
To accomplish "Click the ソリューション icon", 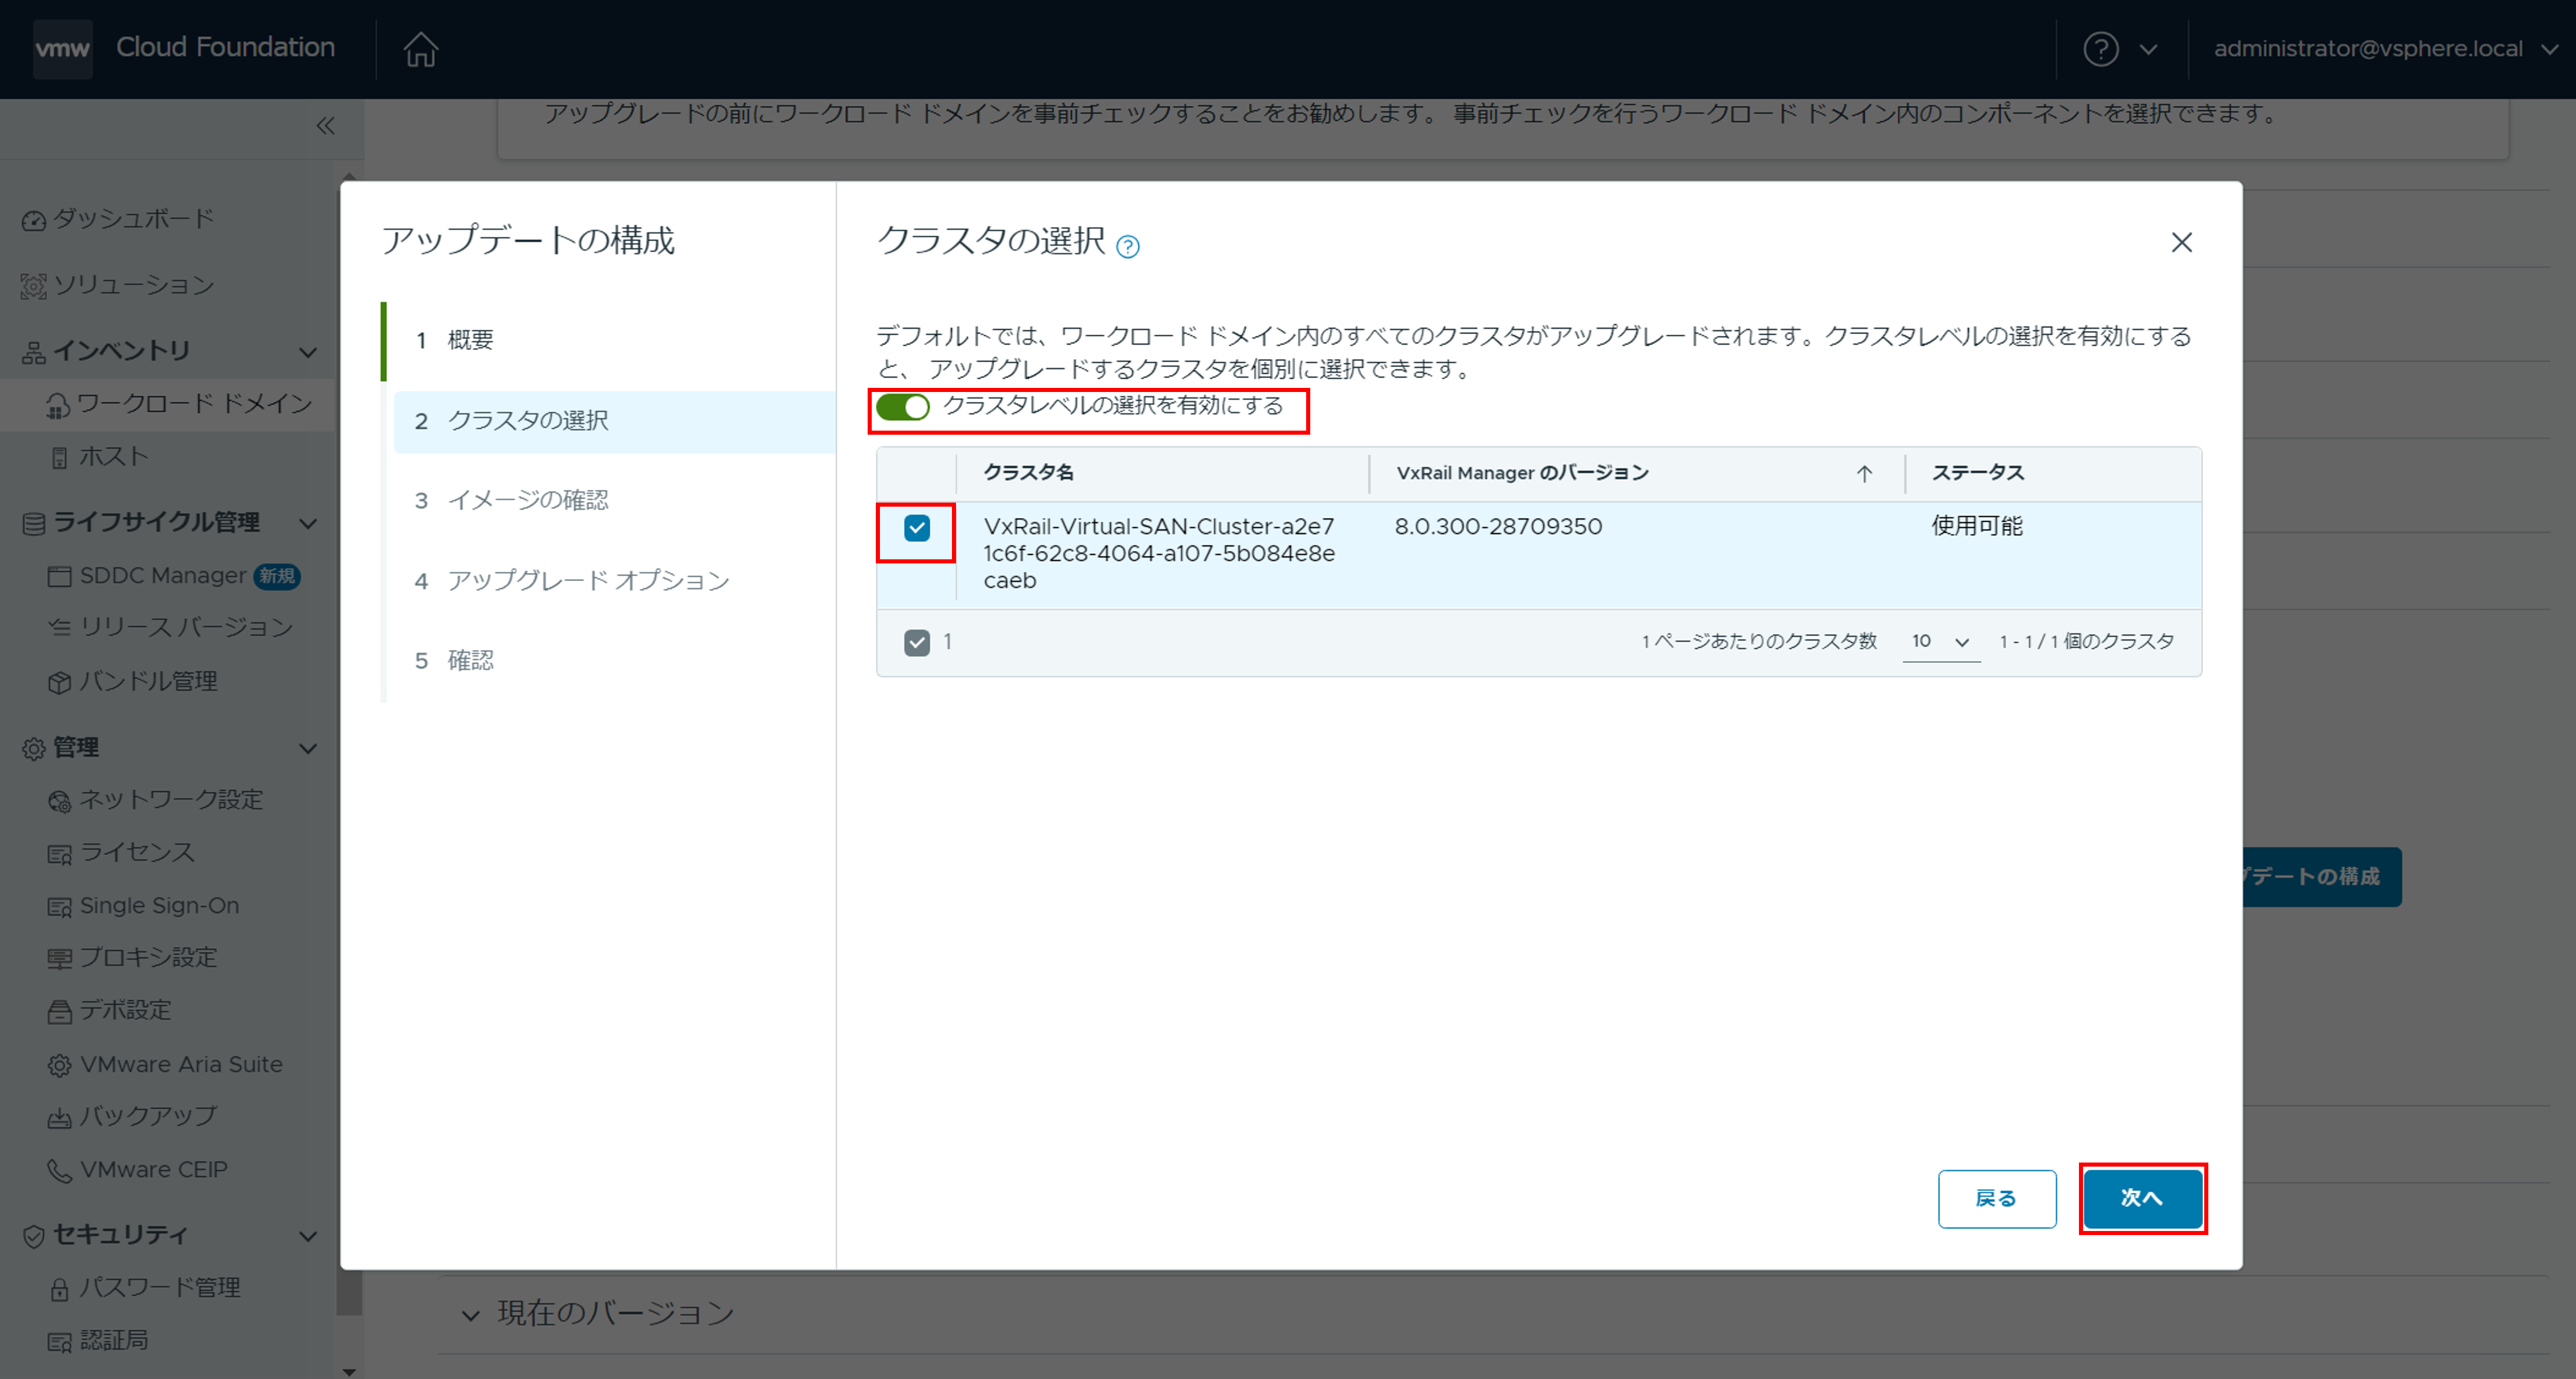I will coord(34,287).
